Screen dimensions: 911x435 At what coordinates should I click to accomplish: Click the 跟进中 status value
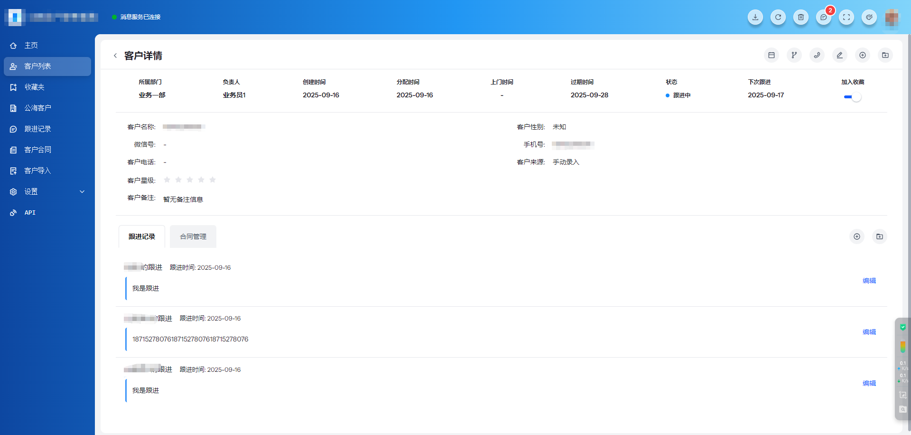point(679,95)
